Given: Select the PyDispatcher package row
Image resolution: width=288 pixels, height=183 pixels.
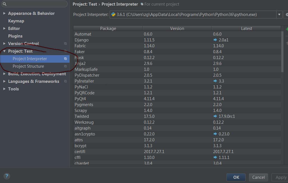Looking at the screenshot, I should click(177, 75).
